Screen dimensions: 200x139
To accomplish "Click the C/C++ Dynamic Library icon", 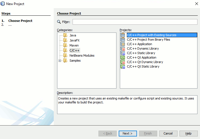I will pos(123,48).
